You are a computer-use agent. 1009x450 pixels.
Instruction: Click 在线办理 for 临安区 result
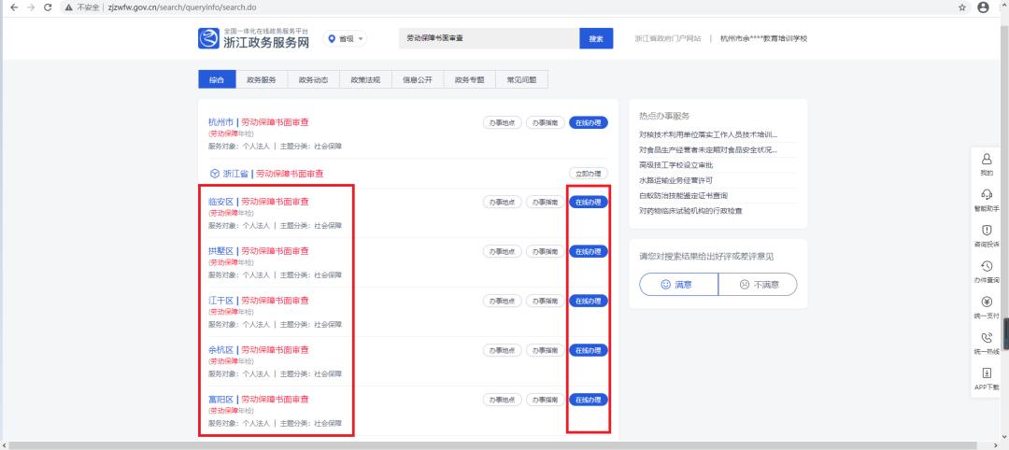pos(589,202)
